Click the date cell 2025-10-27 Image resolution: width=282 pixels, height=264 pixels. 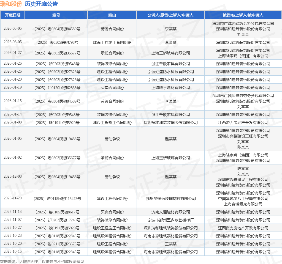(x=13, y=228)
